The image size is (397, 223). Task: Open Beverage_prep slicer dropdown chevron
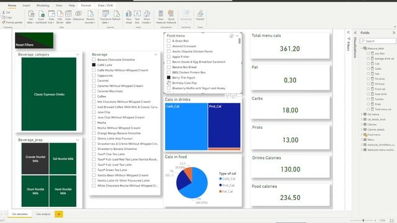(77, 140)
